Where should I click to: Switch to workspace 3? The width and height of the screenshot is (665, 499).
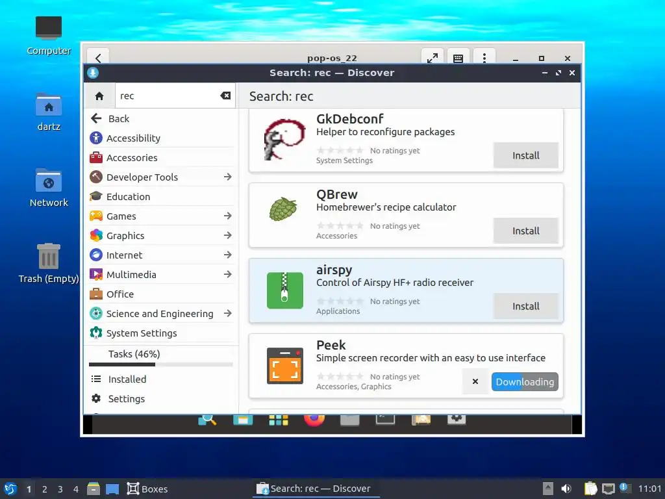point(60,489)
